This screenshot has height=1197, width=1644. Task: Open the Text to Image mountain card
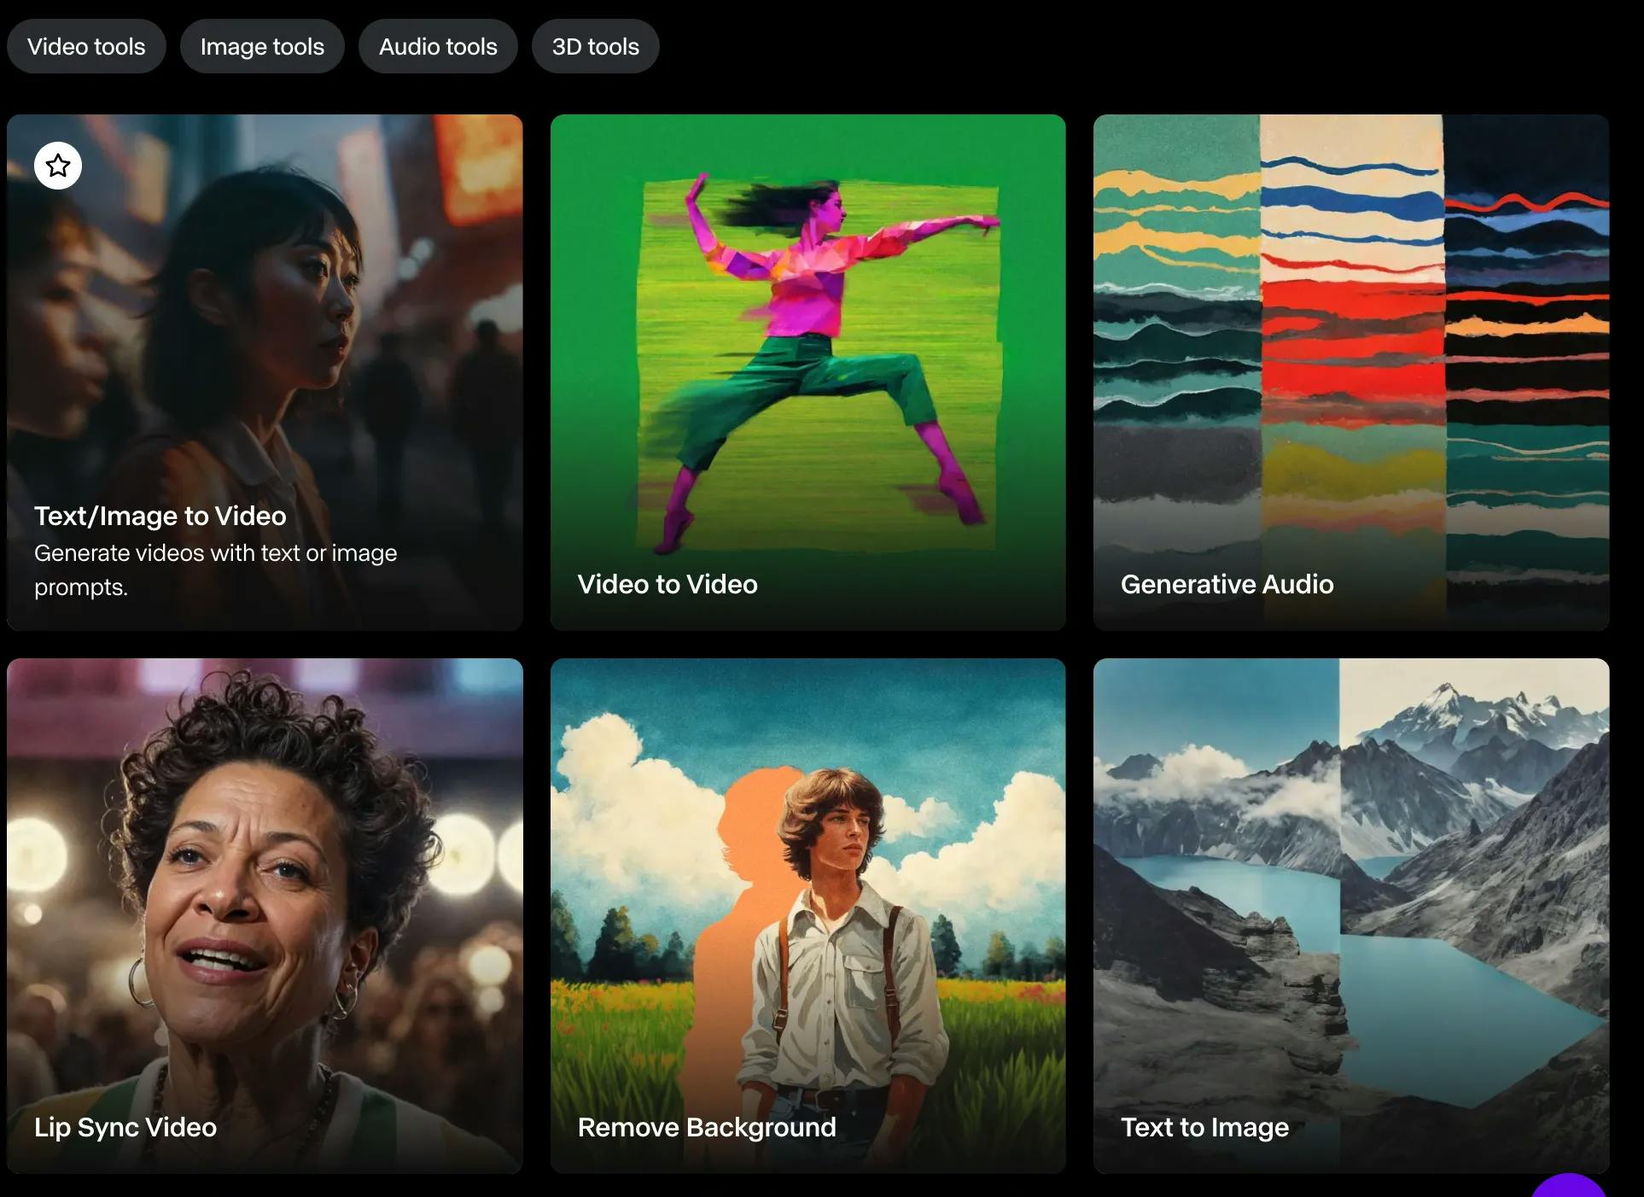coord(1350,896)
